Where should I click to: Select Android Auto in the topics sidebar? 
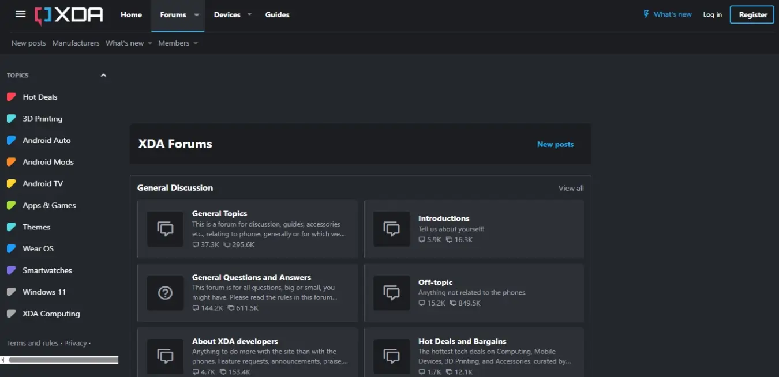pyautogui.click(x=46, y=140)
